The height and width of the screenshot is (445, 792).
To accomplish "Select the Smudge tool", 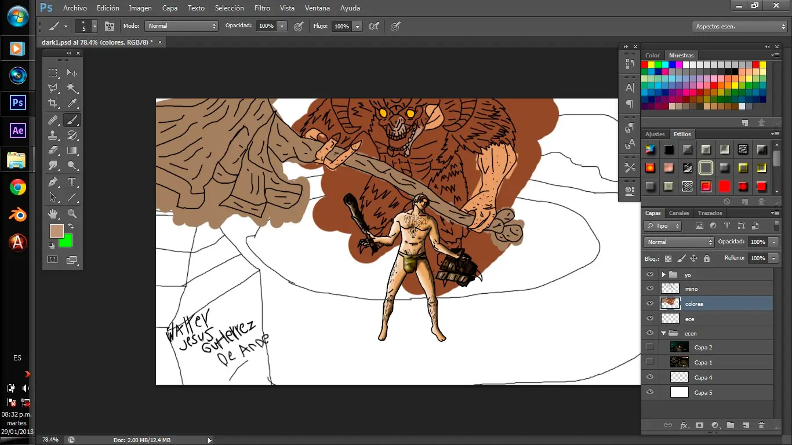I will pyautogui.click(x=53, y=166).
